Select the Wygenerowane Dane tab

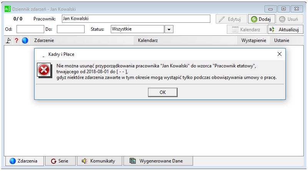click(158, 161)
